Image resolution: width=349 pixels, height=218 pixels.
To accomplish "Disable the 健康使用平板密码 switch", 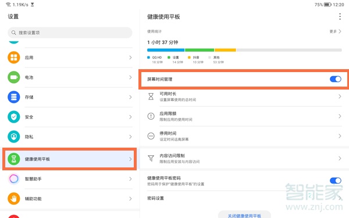I will tap(336, 180).
